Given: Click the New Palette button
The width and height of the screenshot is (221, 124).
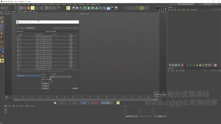Looking at the screenshot, I should click(30, 28).
